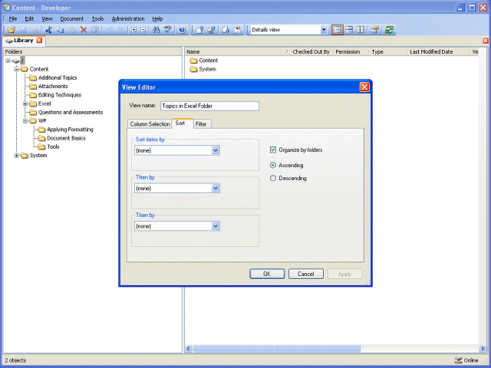
Task: Collapse the root node in Folders tree
Action: 8,61
